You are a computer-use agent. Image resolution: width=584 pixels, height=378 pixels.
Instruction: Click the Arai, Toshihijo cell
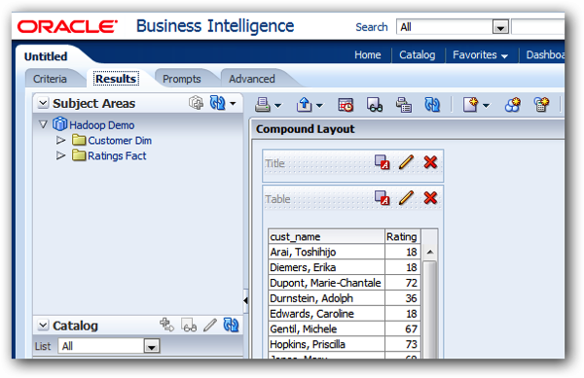(327, 252)
